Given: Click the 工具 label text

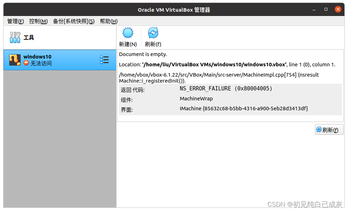Looking at the screenshot, I should (x=29, y=38).
